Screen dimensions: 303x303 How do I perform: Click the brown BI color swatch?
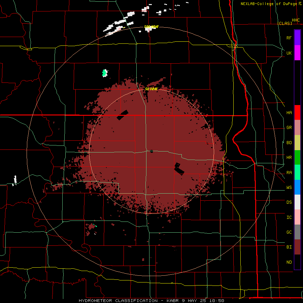(297, 247)
